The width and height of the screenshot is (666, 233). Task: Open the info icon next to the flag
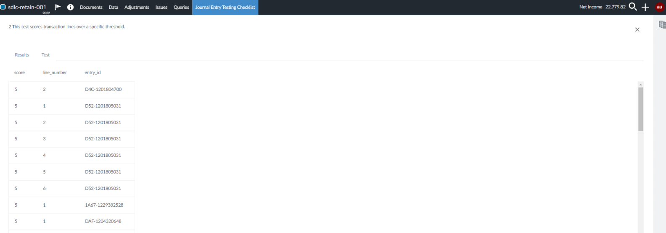coord(70,7)
